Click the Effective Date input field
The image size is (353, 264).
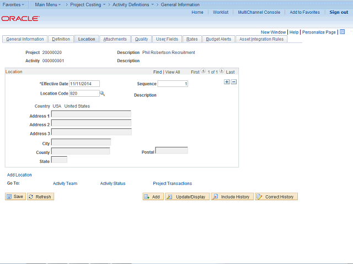(84, 84)
